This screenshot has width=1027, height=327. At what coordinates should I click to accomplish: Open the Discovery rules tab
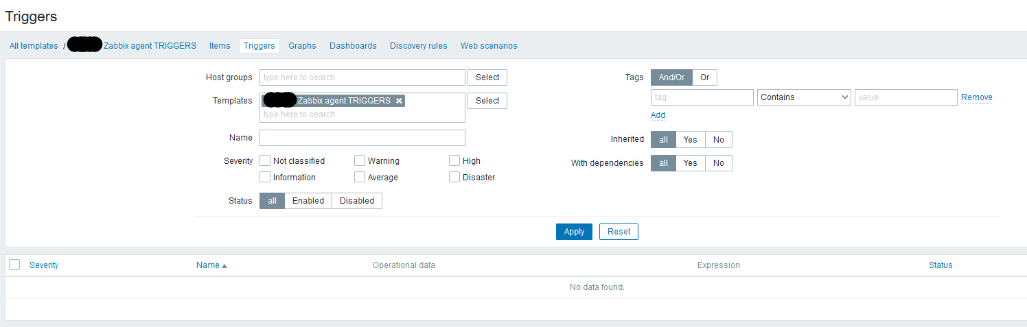click(x=418, y=46)
